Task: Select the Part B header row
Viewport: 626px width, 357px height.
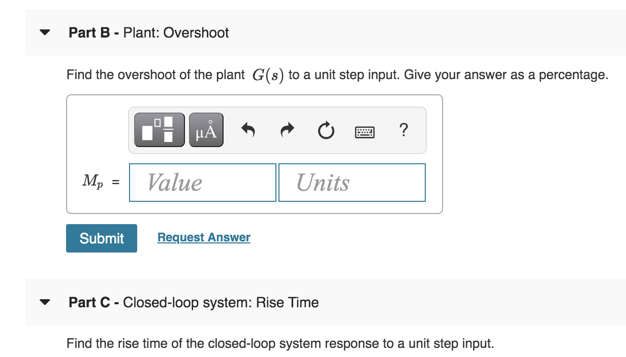Action: pyautogui.click(x=148, y=33)
